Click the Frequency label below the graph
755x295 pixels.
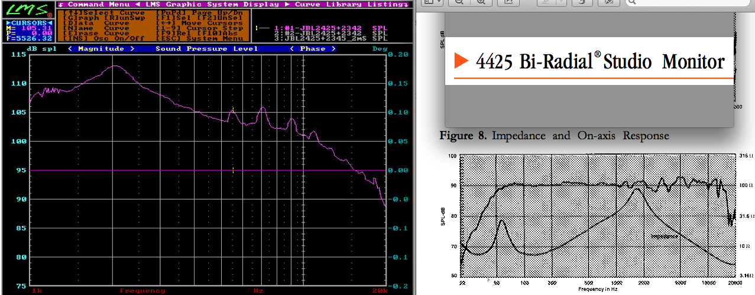(142, 291)
